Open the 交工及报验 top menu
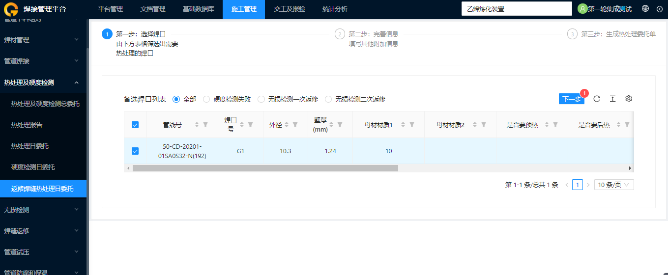Viewport: 668px width, 275px height. click(x=290, y=9)
